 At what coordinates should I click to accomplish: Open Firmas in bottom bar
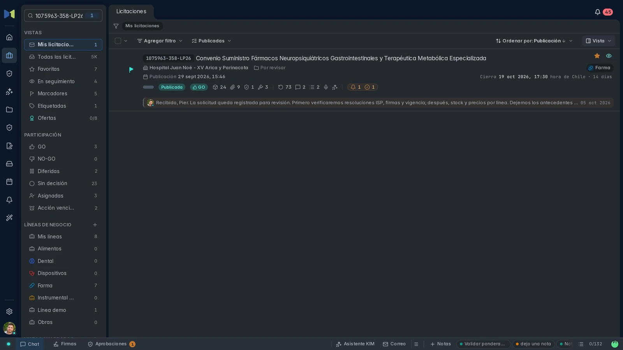[x=65, y=344]
